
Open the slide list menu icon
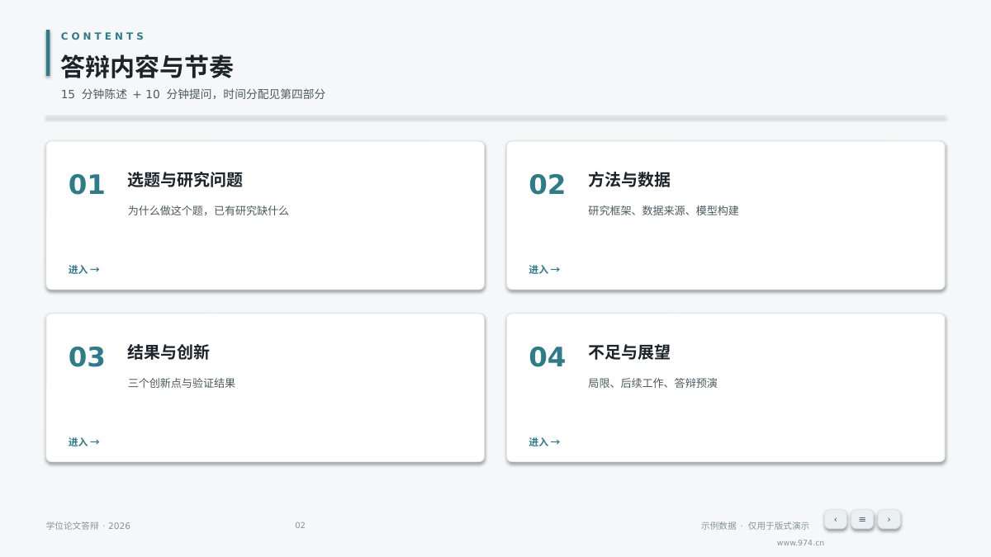click(862, 519)
